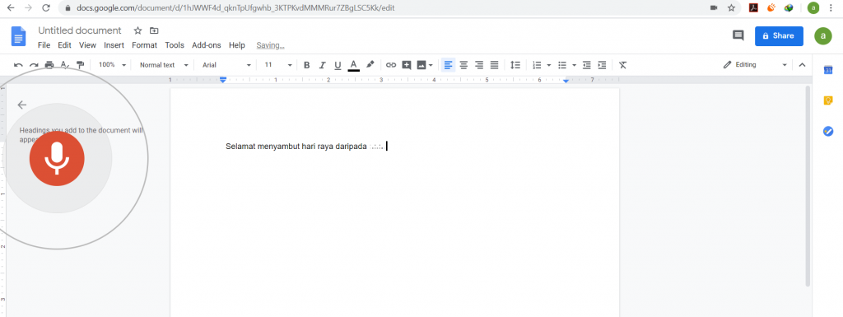843x317 pixels.
Task: Print the document using printer icon
Action: [49, 65]
